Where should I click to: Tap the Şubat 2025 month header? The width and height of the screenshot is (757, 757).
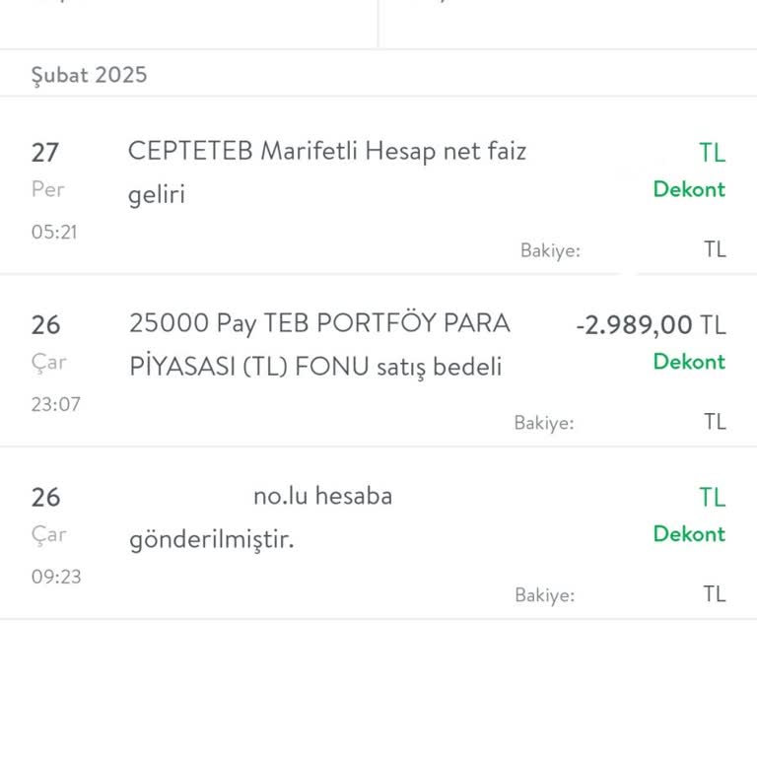click(89, 75)
